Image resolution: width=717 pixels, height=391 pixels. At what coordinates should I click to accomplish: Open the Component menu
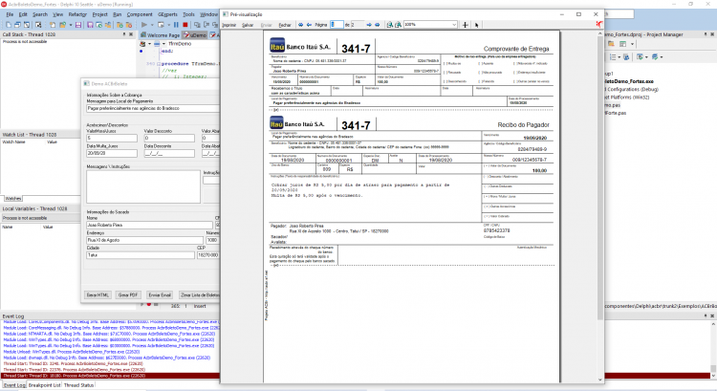coord(140,14)
